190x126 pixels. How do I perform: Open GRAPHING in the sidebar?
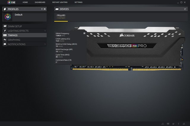click(x=24, y=40)
